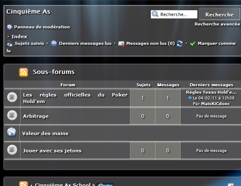
Task: Click the blue arrow to view last message
Action: tap(190, 98)
